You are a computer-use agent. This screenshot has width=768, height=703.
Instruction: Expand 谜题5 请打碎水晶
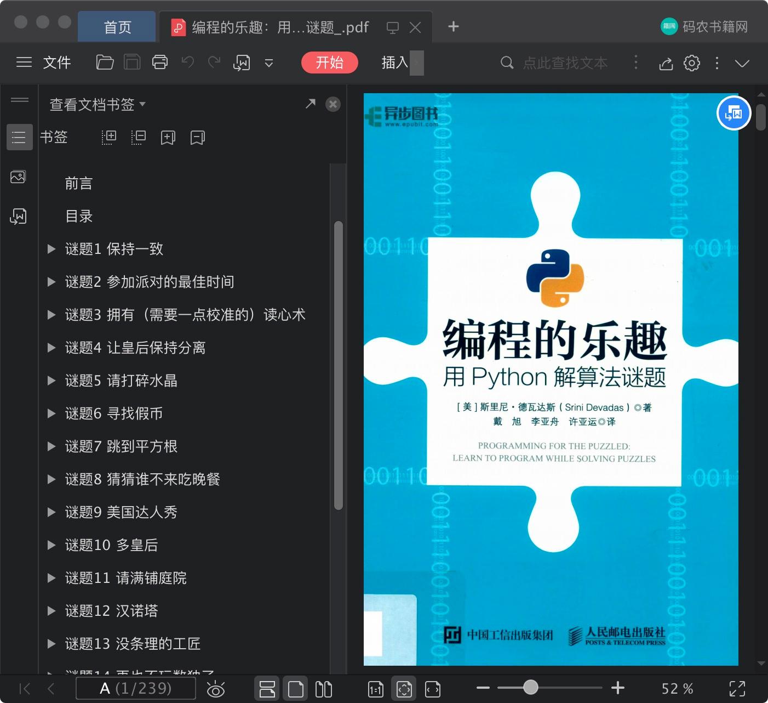(x=51, y=381)
